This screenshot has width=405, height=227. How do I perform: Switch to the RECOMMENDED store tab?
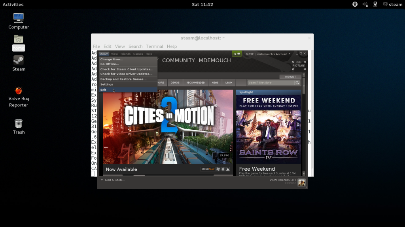(195, 83)
